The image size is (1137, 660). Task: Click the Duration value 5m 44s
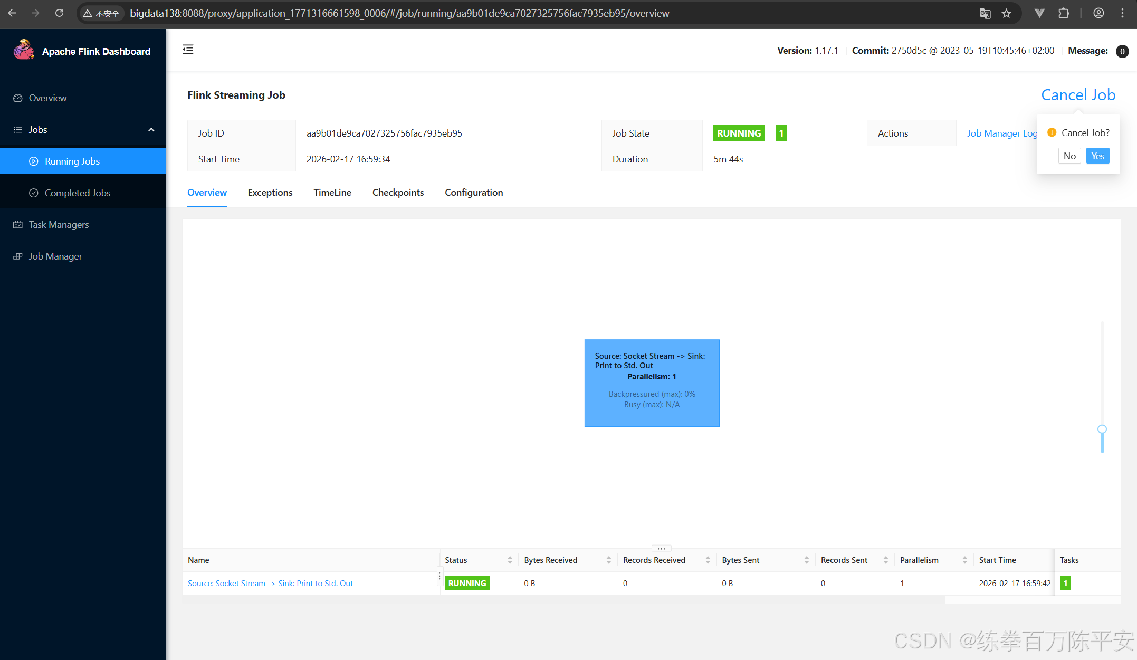(728, 159)
